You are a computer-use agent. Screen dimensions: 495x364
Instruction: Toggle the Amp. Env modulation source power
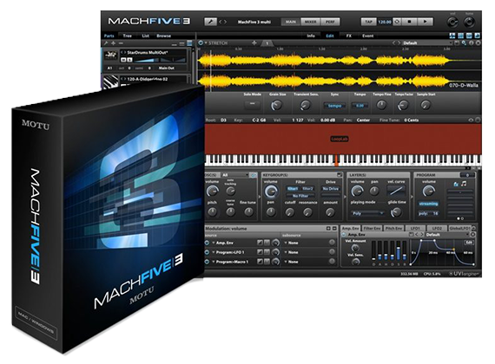coord(207,243)
